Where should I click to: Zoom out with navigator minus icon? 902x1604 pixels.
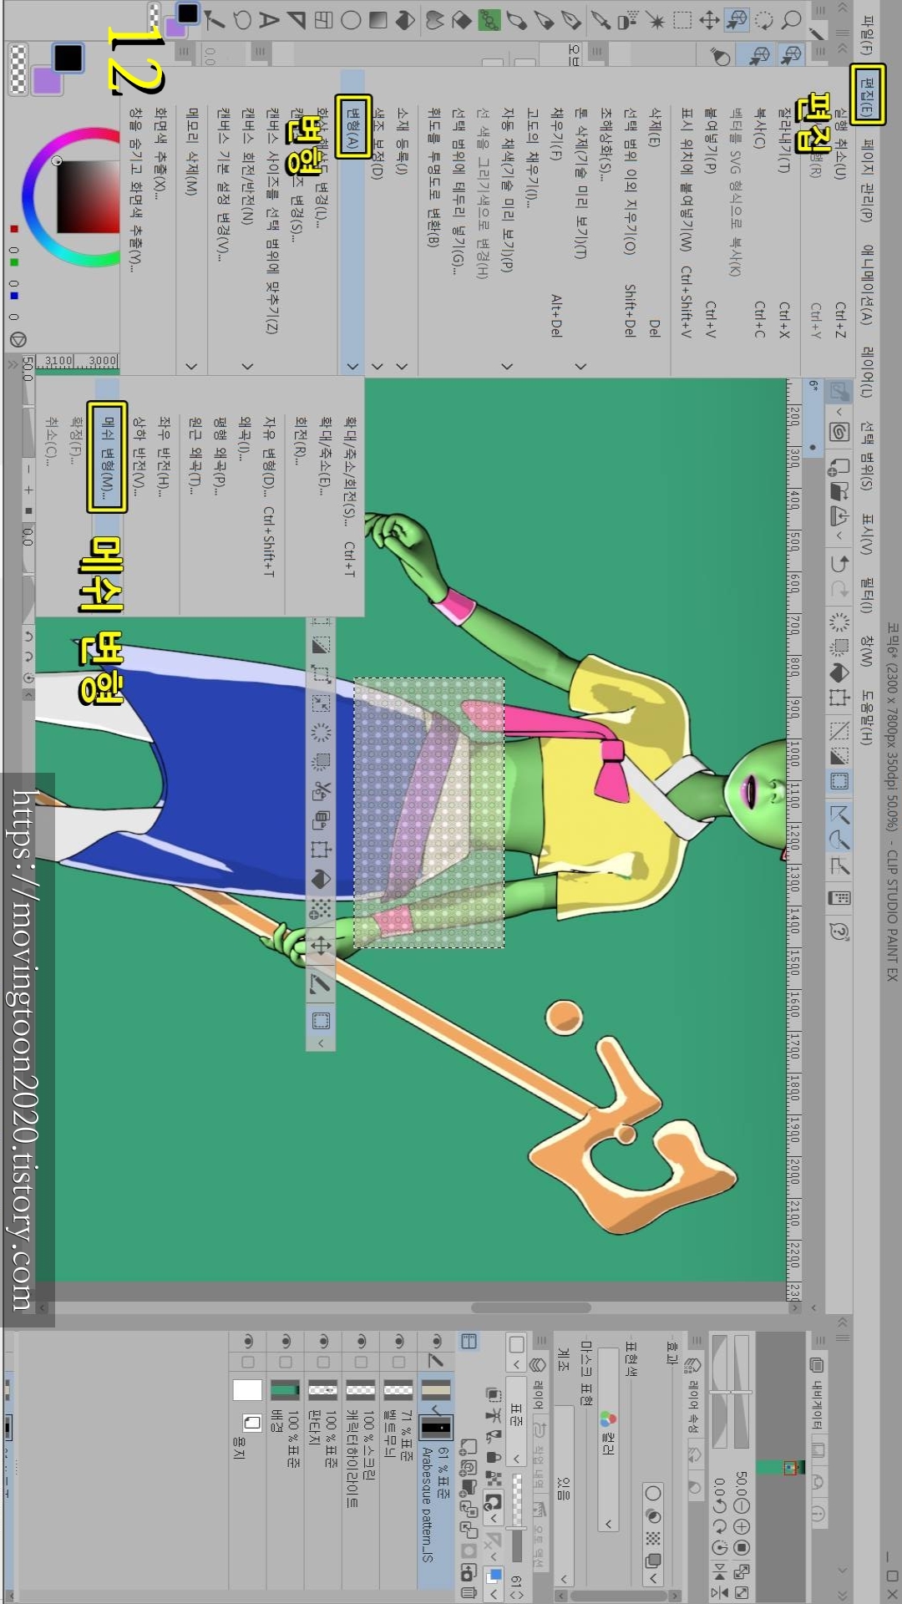pos(741,1506)
